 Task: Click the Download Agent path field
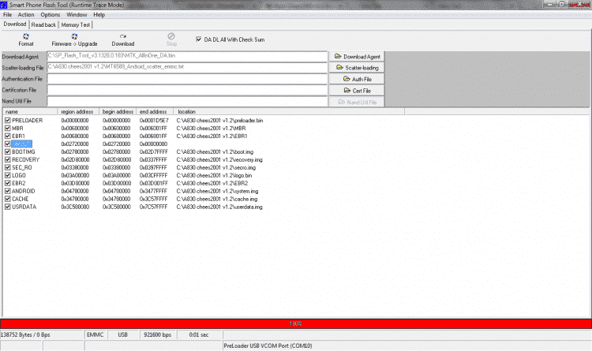[187, 56]
